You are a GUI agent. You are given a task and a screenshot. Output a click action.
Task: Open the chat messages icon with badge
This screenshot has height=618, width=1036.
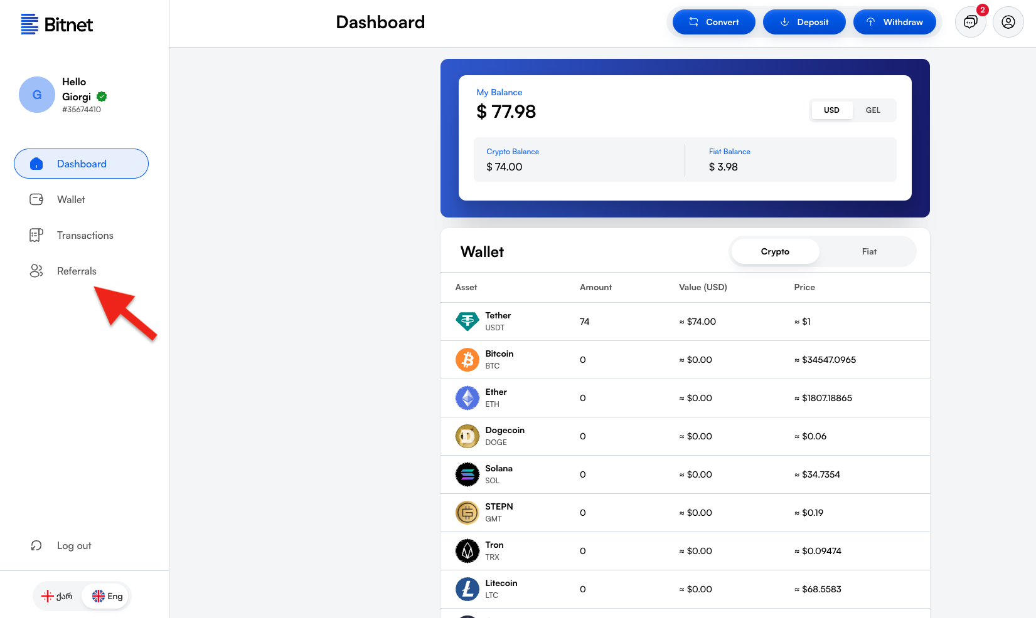[971, 22]
